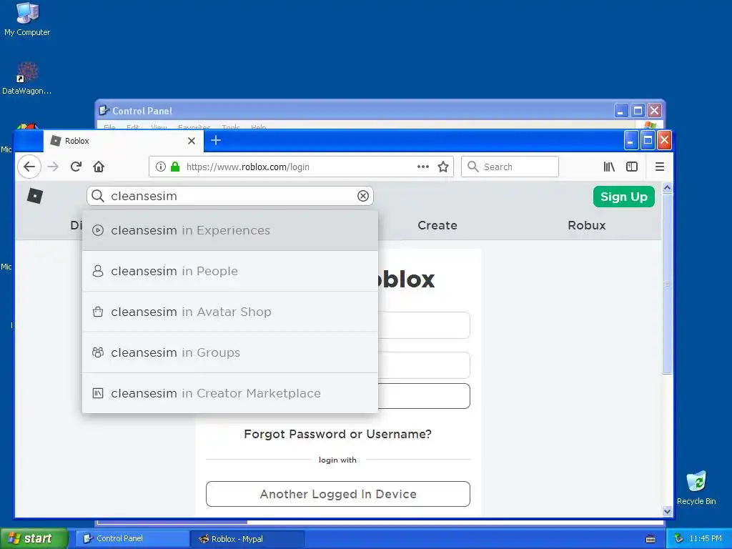
Task: Click Roblox - Mypal taskbar button
Action: click(247, 539)
